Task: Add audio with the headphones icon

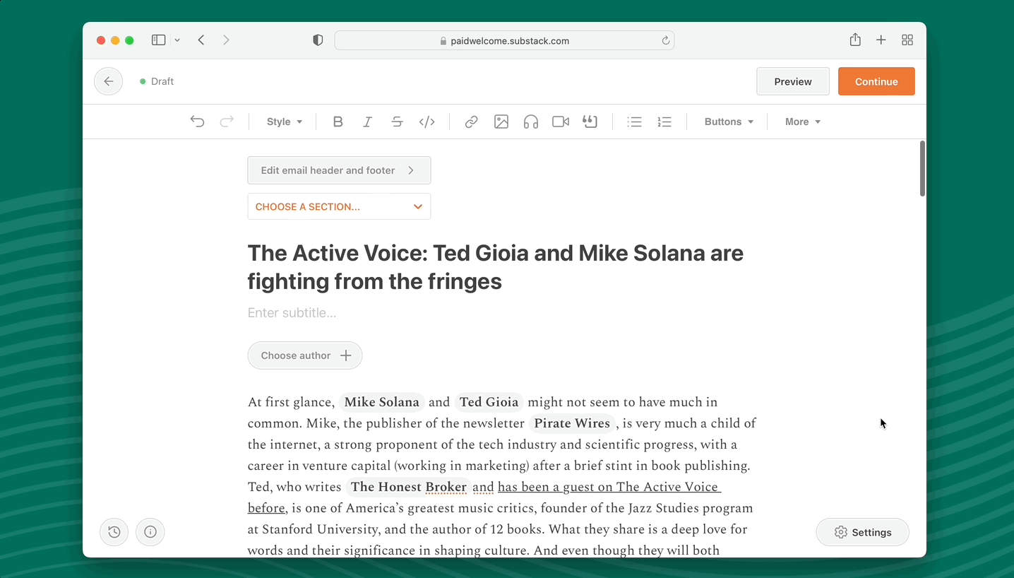Action: click(531, 122)
